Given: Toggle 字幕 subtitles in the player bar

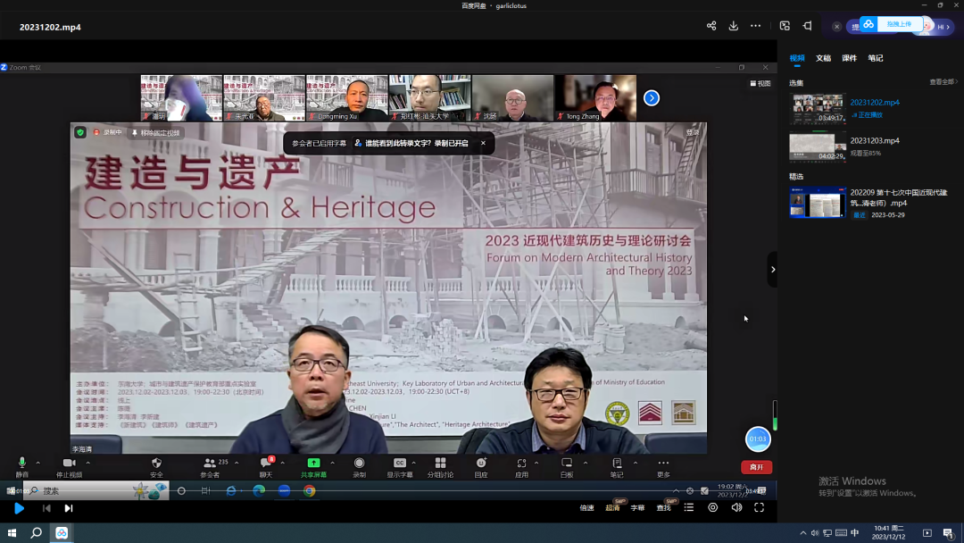Looking at the screenshot, I should [637, 507].
